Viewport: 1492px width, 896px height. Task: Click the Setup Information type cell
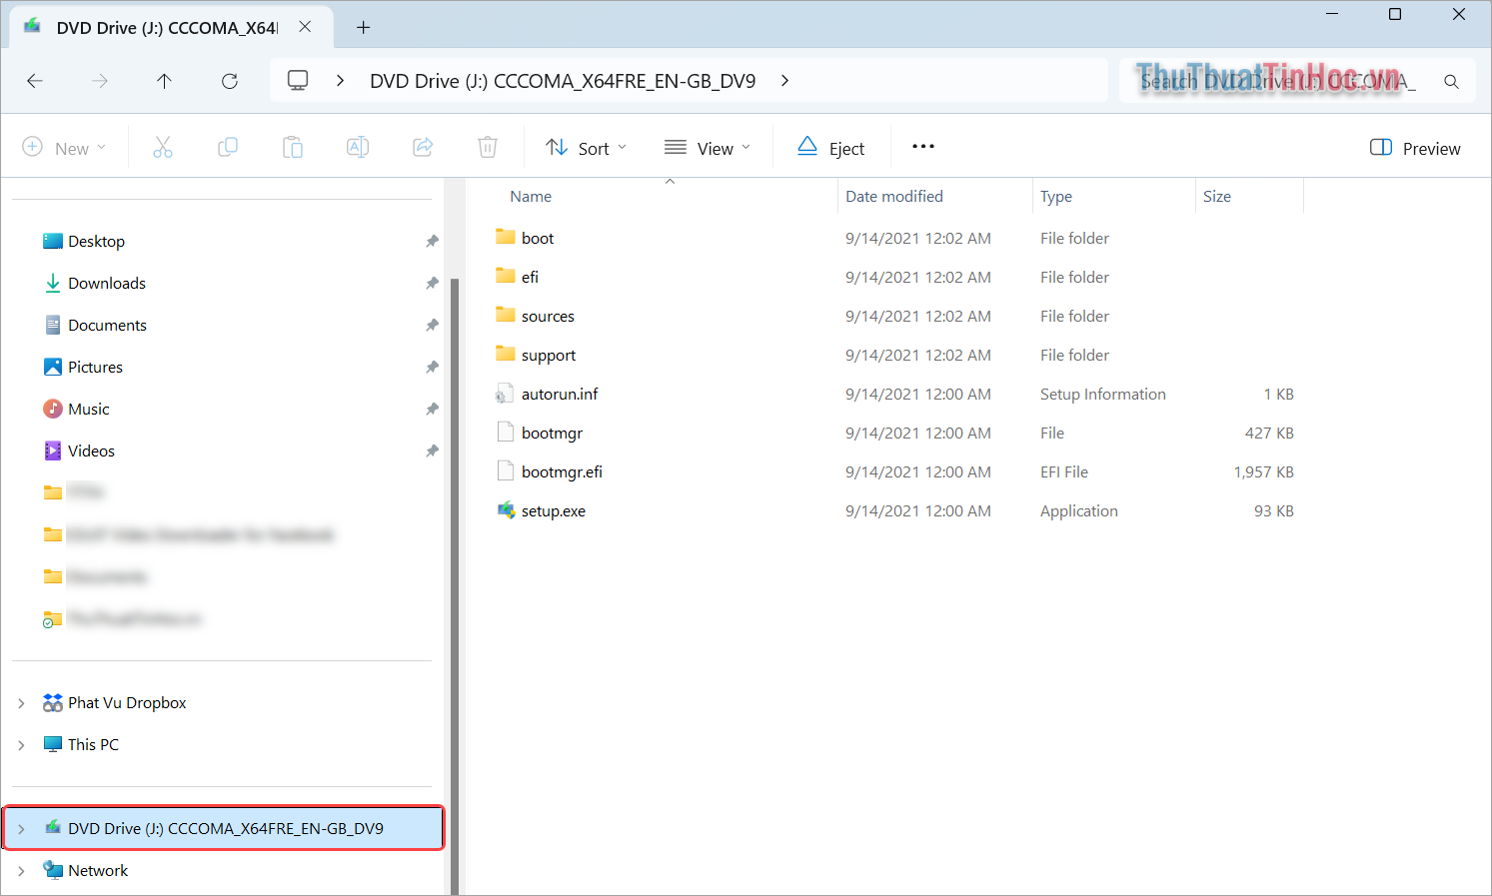pyautogui.click(x=1103, y=394)
